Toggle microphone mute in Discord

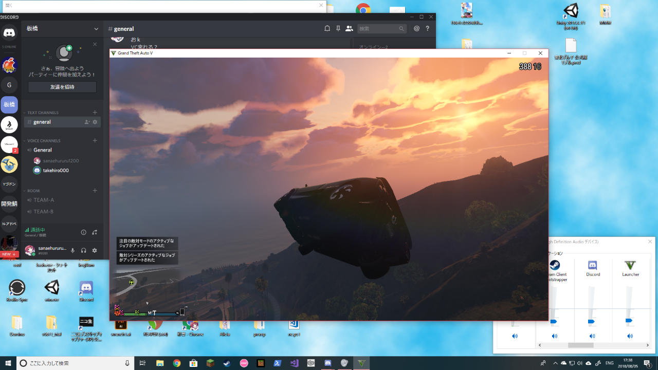click(x=72, y=250)
